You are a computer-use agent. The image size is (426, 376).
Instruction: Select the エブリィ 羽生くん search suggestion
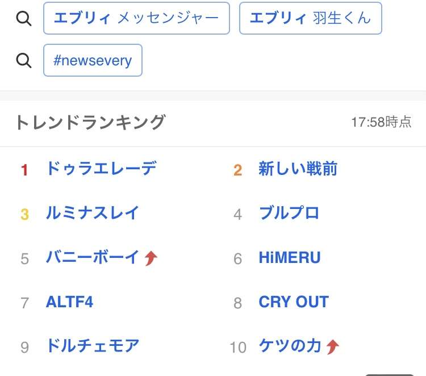click(311, 18)
